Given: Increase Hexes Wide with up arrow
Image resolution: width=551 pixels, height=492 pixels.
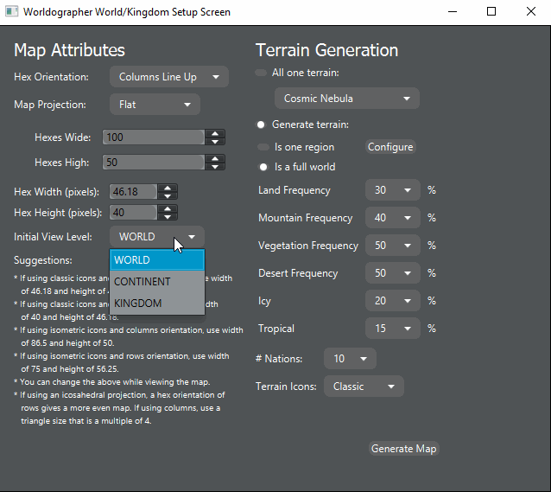Looking at the screenshot, I should 215,133.
